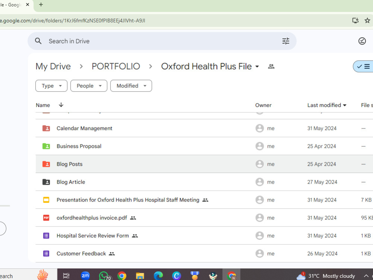Open Task View from the taskbar
The height and width of the screenshot is (280, 373).
(x=66, y=276)
